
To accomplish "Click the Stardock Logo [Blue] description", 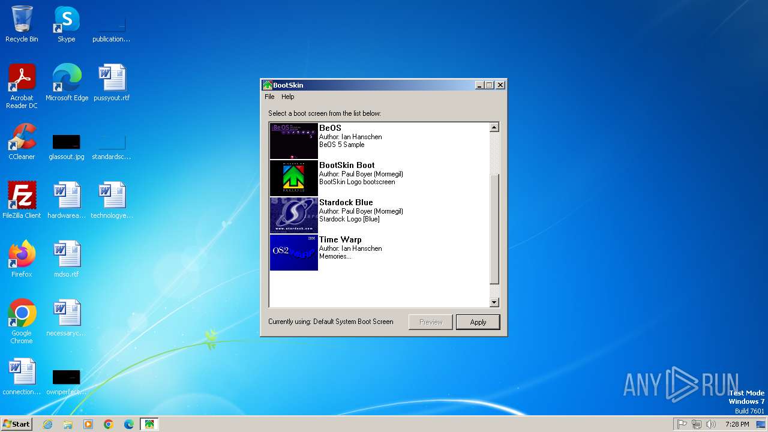I will 349,219.
